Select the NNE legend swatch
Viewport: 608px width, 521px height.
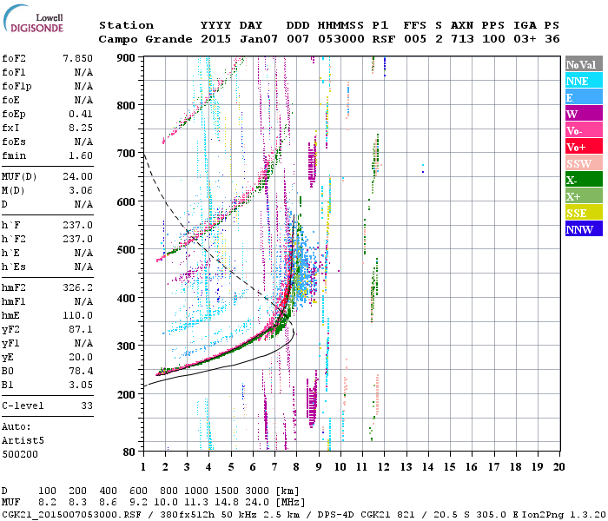click(x=584, y=81)
